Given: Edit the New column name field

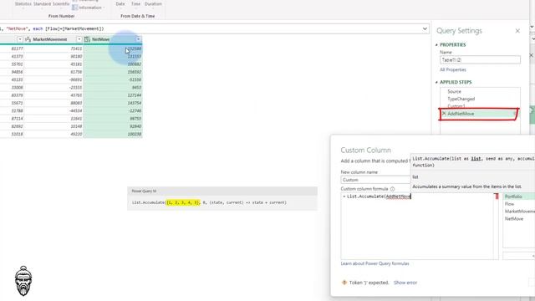Looking at the screenshot, I should 375,180.
